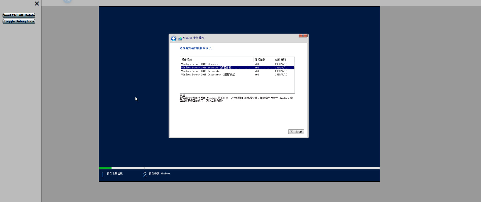Select Windows Server 2019 Standard row

(237, 64)
